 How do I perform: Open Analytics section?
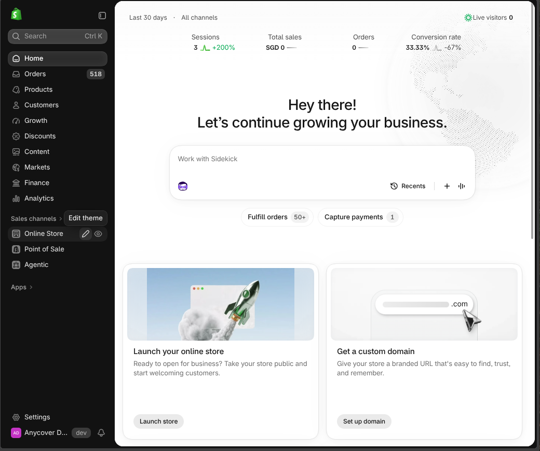(x=58, y=199)
